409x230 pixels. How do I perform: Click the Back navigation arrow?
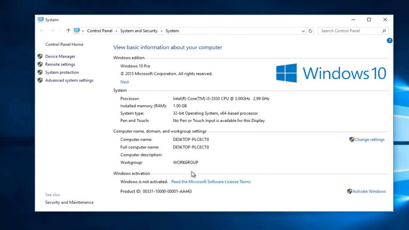pos(42,31)
